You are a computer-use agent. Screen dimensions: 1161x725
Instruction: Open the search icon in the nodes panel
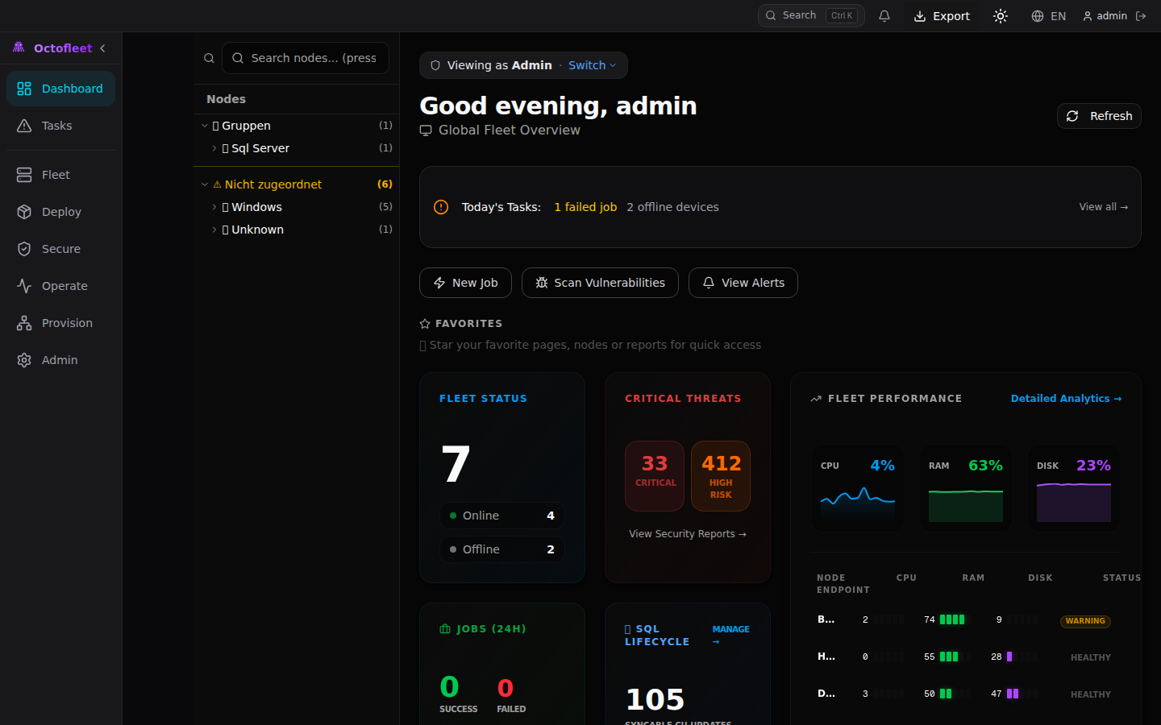coord(209,57)
